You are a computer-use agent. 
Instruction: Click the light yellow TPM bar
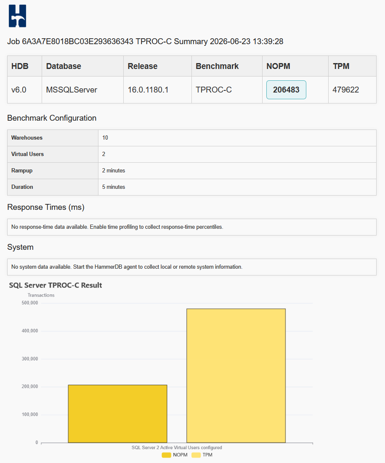pyautogui.click(x=236, y=376)
